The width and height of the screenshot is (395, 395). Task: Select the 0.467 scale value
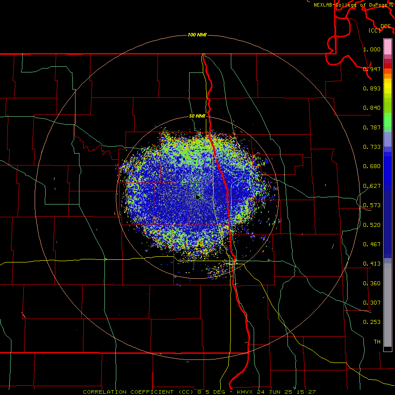coord(372,244)
